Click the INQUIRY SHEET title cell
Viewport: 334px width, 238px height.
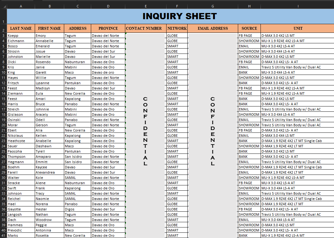pyautogui.click(x=179, y=16)
